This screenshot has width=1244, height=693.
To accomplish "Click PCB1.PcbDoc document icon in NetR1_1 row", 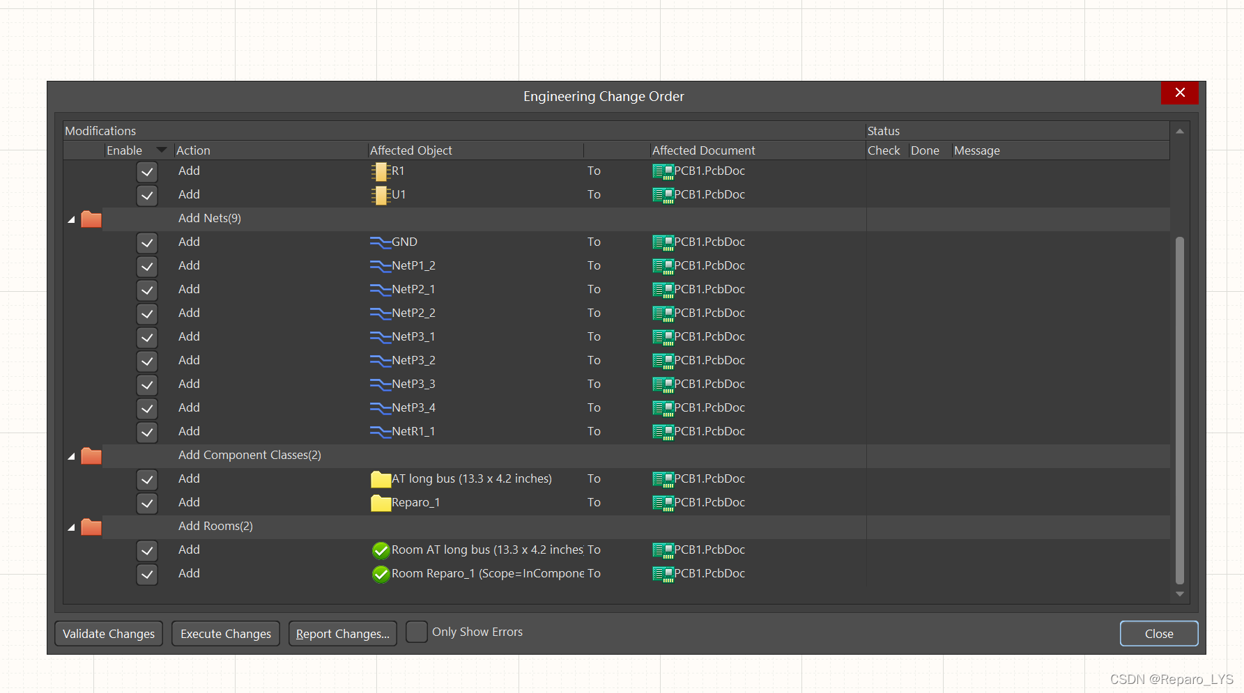I will 662,432.
